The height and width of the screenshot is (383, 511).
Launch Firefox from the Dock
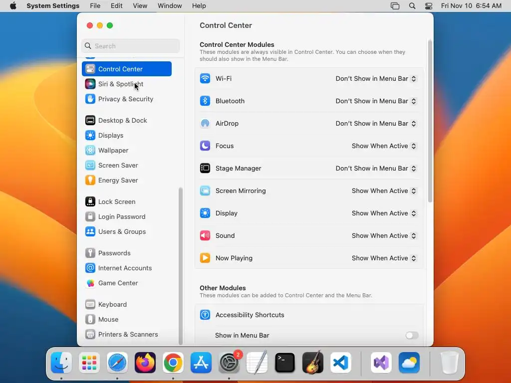145,363
